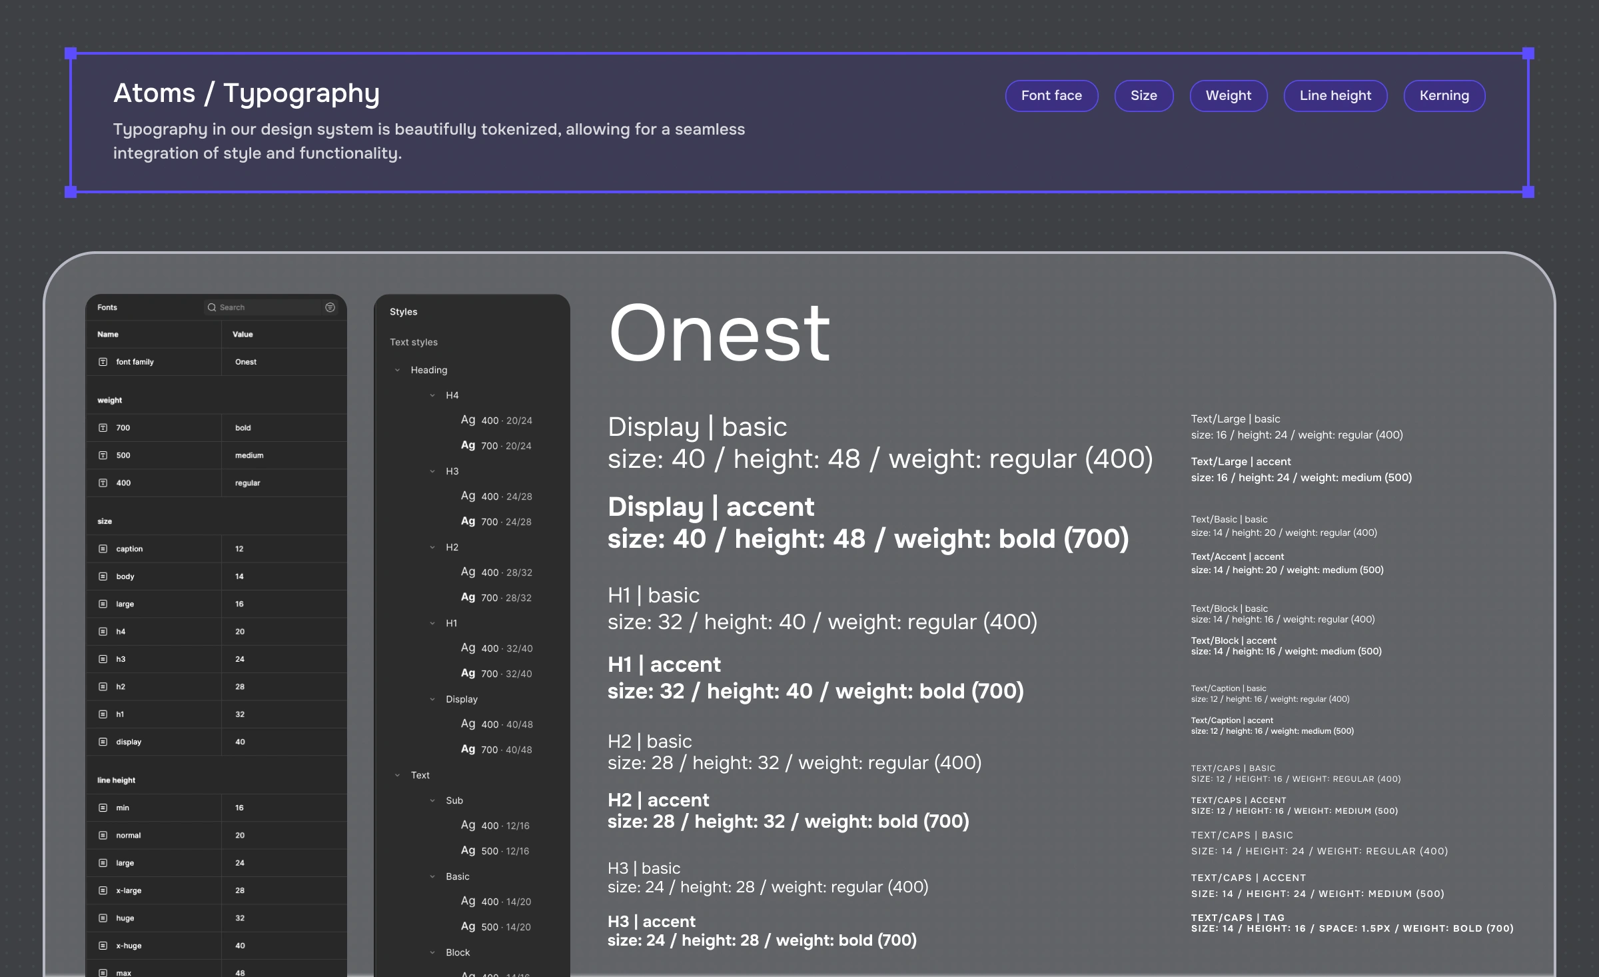Collapse the Sub style group
The height and width of the screenshot is (977, 1599).
pyautogui.click(x=432, y=800)
